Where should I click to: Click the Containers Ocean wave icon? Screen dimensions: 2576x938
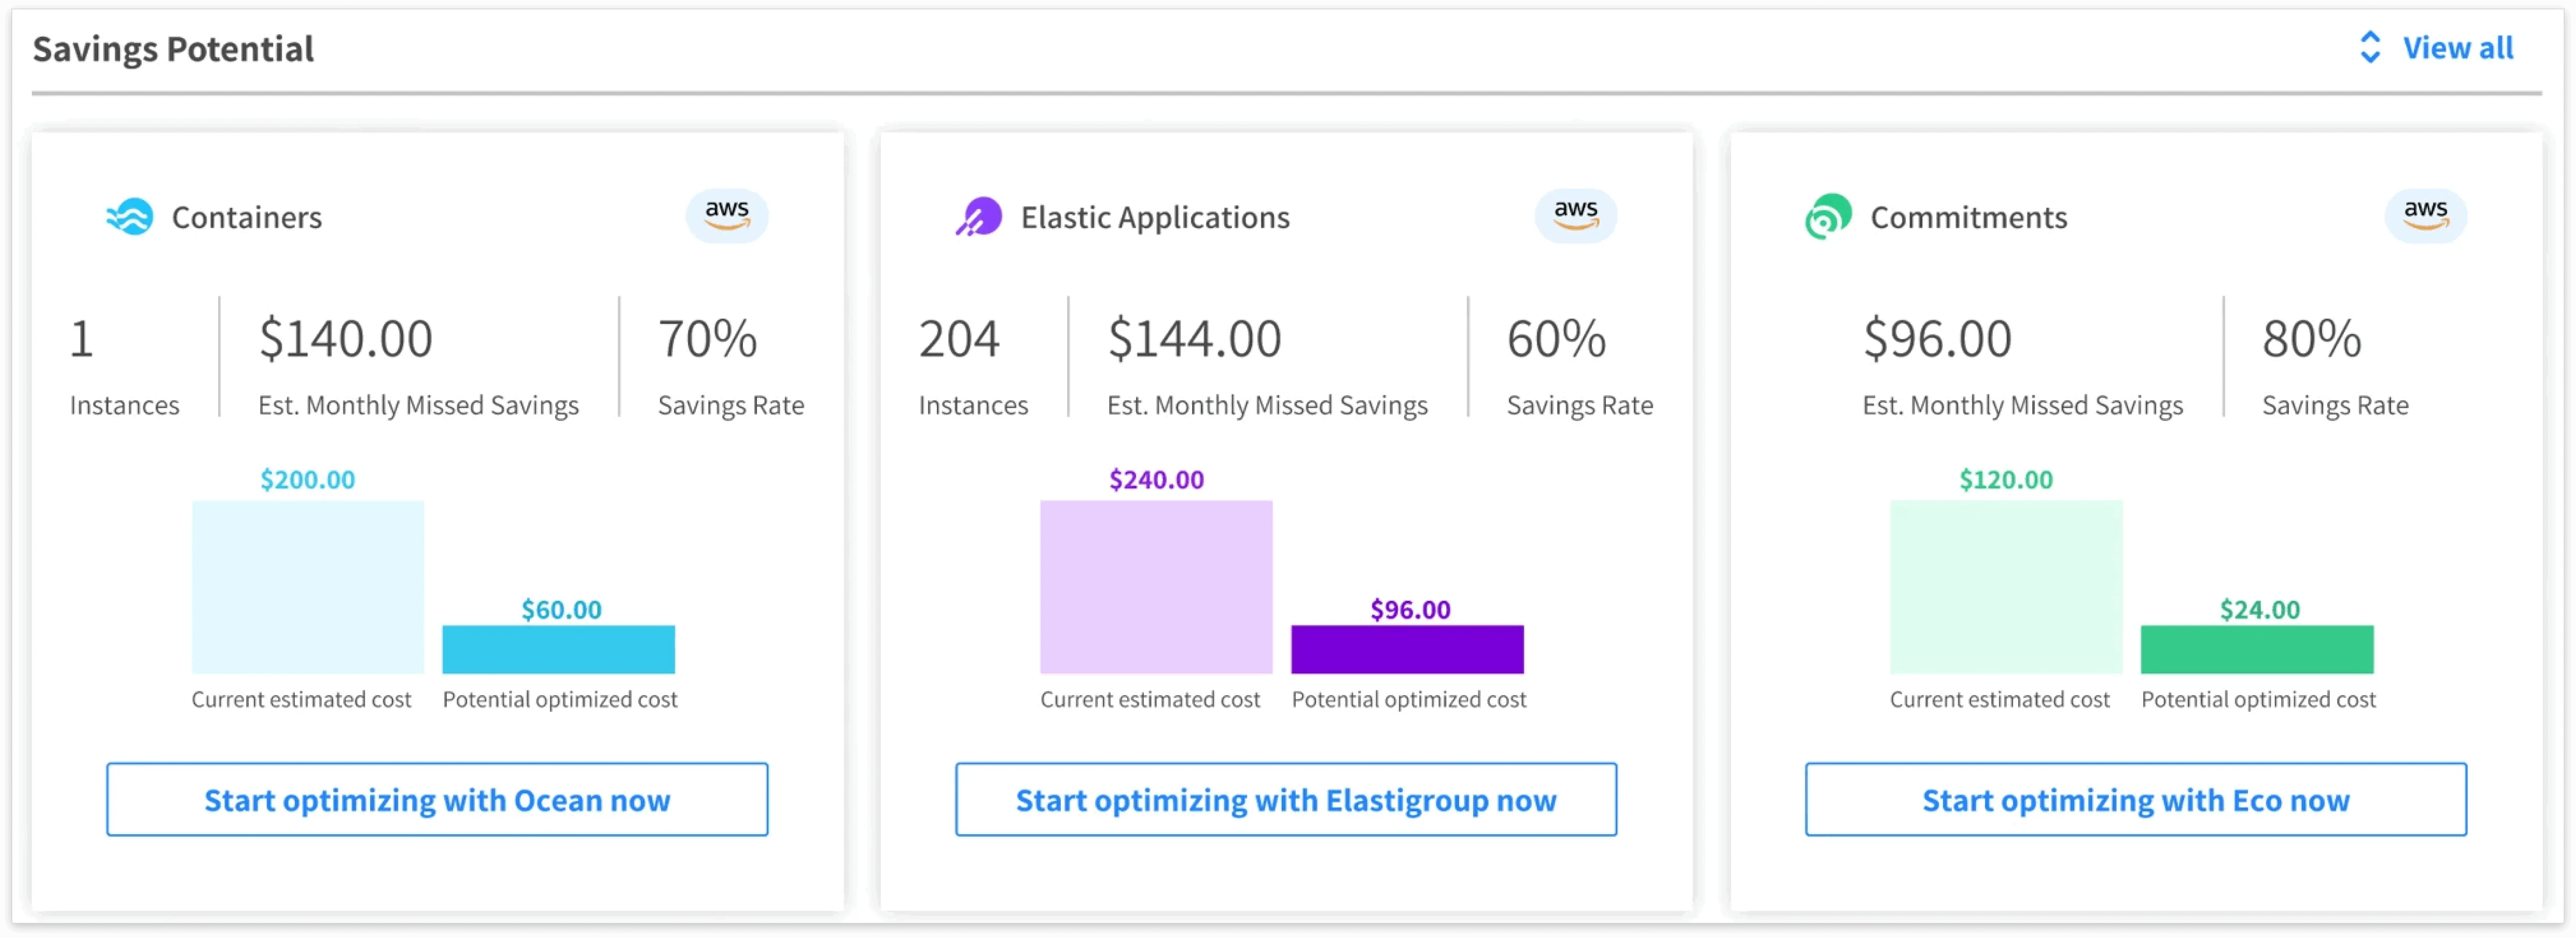130,217
